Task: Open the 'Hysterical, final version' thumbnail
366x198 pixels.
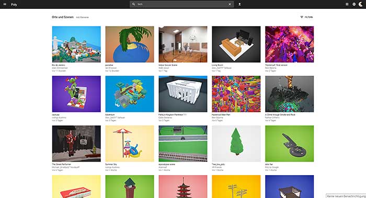Action: [x=290, y=44]
